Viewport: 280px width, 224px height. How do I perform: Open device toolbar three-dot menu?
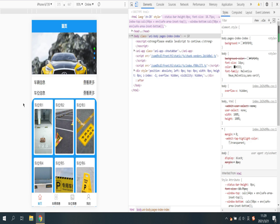click(x=125, y=4)
